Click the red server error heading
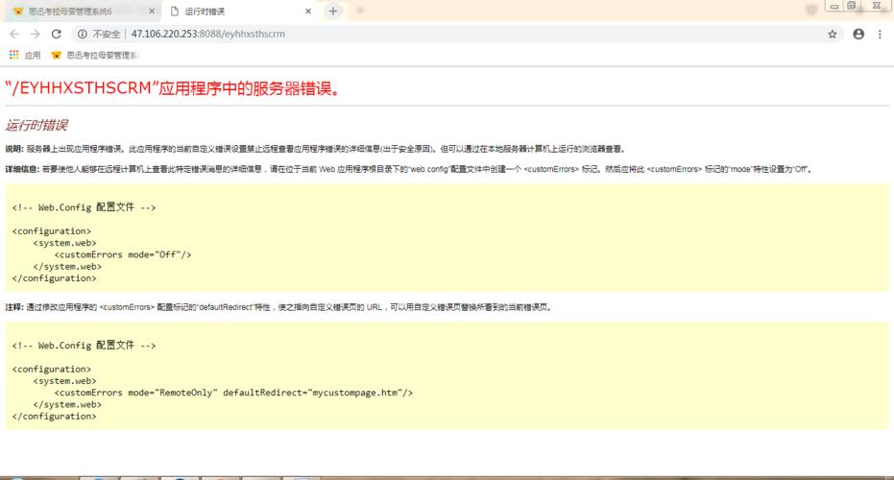 click(x=172, y=88)
